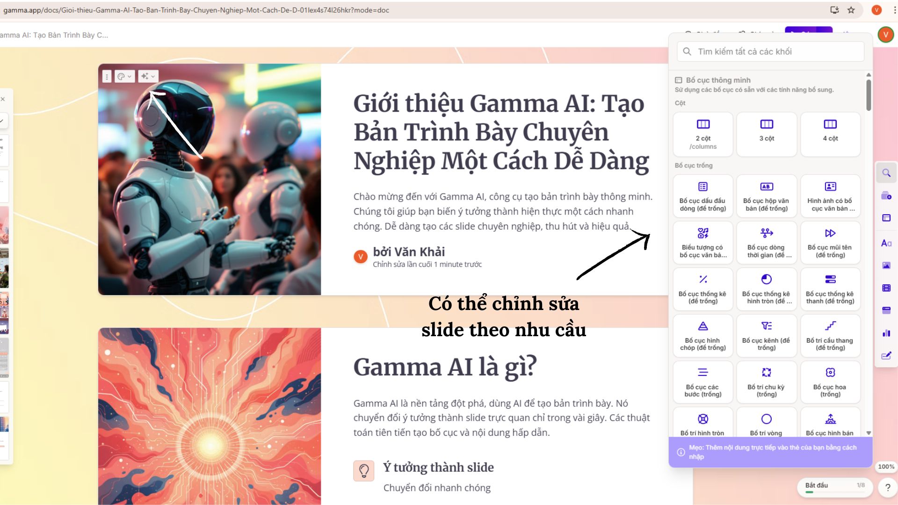Choose Bố cục thống kê percent layout
Screen dimensions: 898x505
(x=703, y=289)
